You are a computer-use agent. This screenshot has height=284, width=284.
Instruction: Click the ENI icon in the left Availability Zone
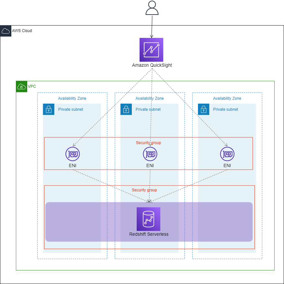click(73, 154)
